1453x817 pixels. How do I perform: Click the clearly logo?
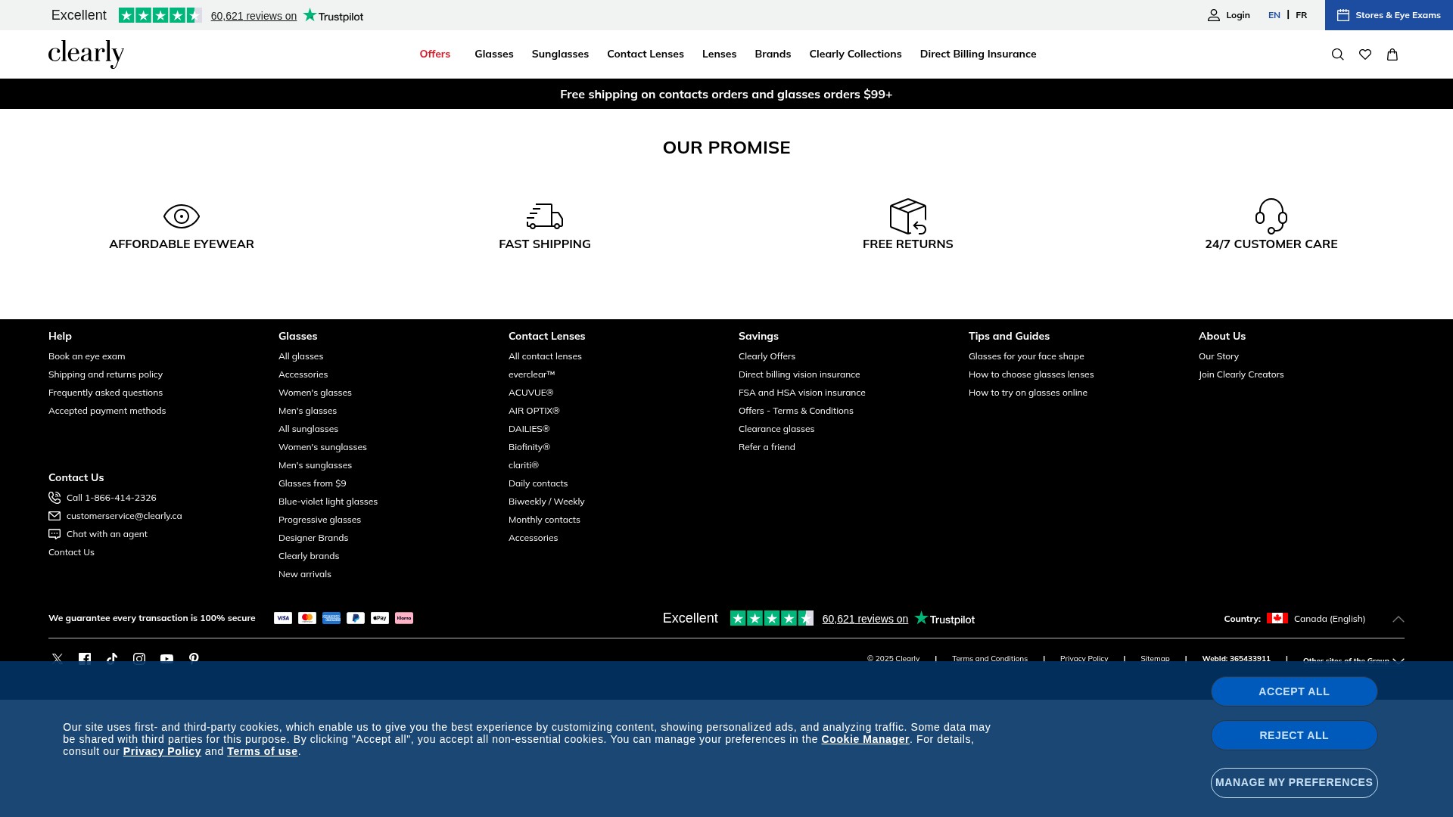pyautogui.click(x=86, y=54)
